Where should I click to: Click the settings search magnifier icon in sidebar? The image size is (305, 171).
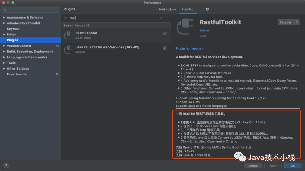5,10
